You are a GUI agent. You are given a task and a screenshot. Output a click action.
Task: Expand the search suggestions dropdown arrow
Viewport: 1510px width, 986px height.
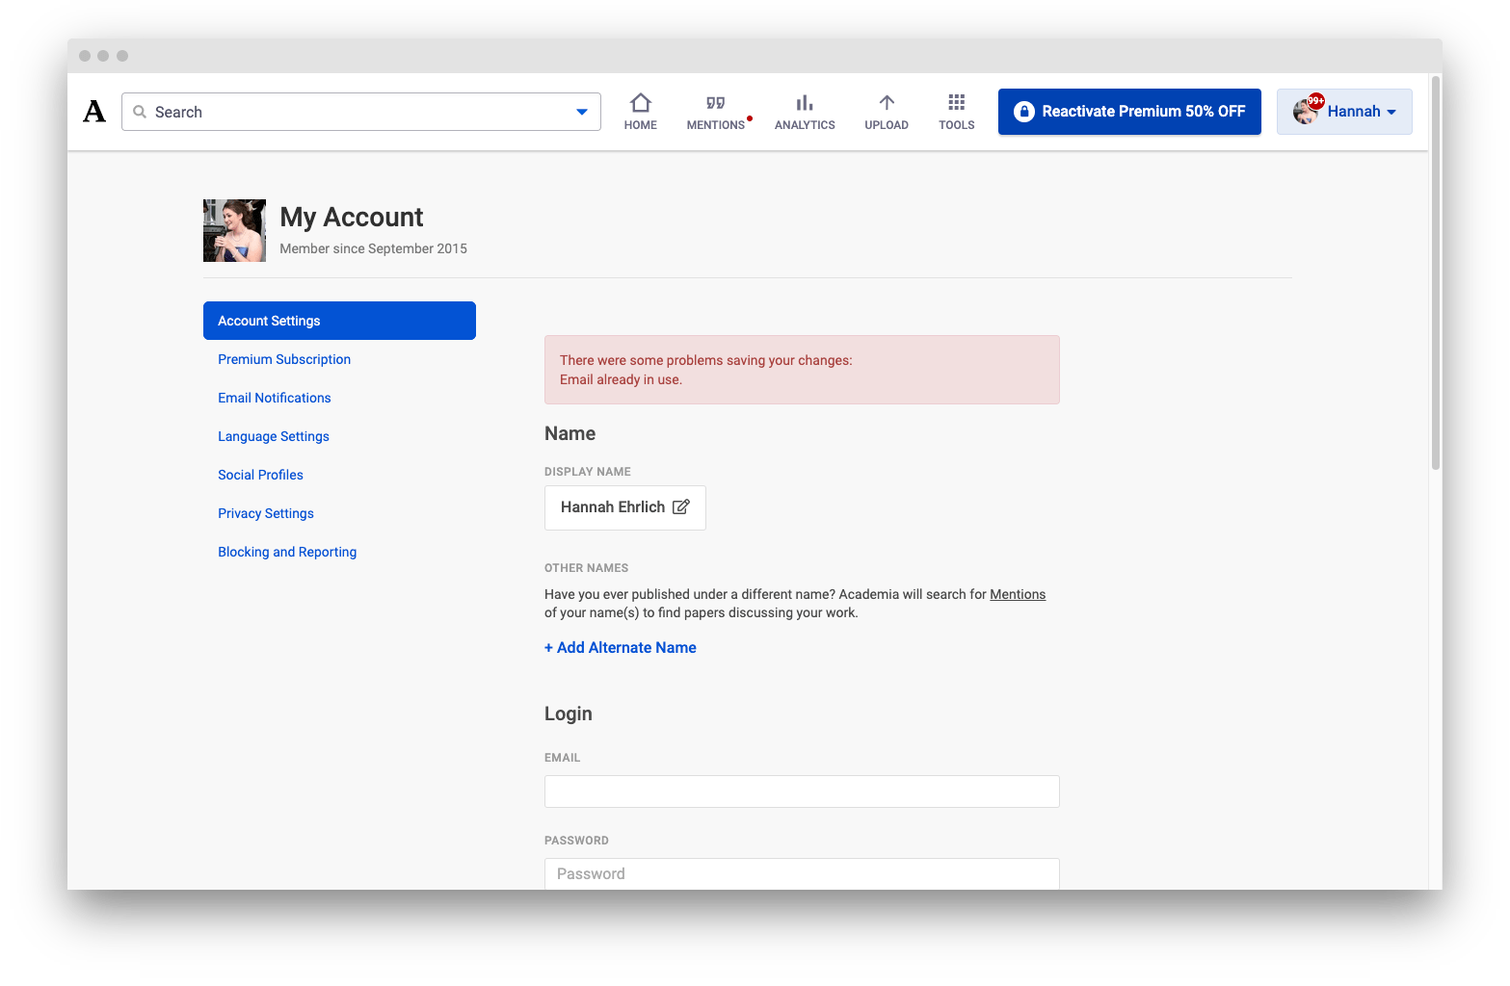pos(581,112)
